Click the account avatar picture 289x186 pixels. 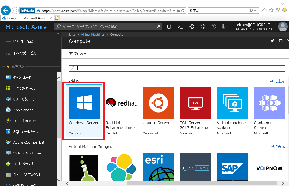[283, 27]
